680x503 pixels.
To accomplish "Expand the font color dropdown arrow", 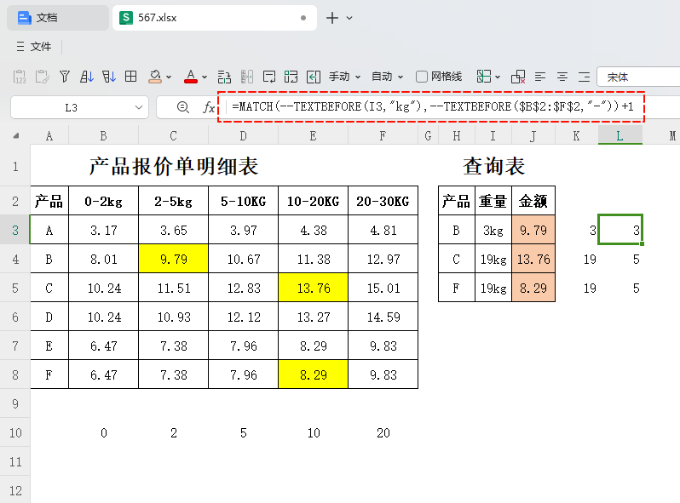I will coord(205,77).
